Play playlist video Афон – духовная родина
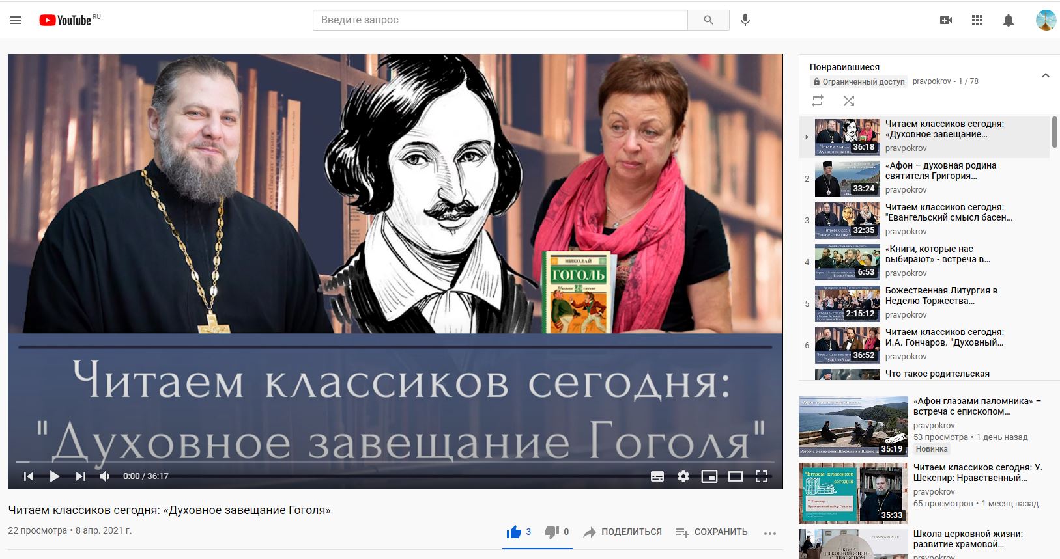Viewport: 1060px width, 559px height. click(x=924, y=178)
